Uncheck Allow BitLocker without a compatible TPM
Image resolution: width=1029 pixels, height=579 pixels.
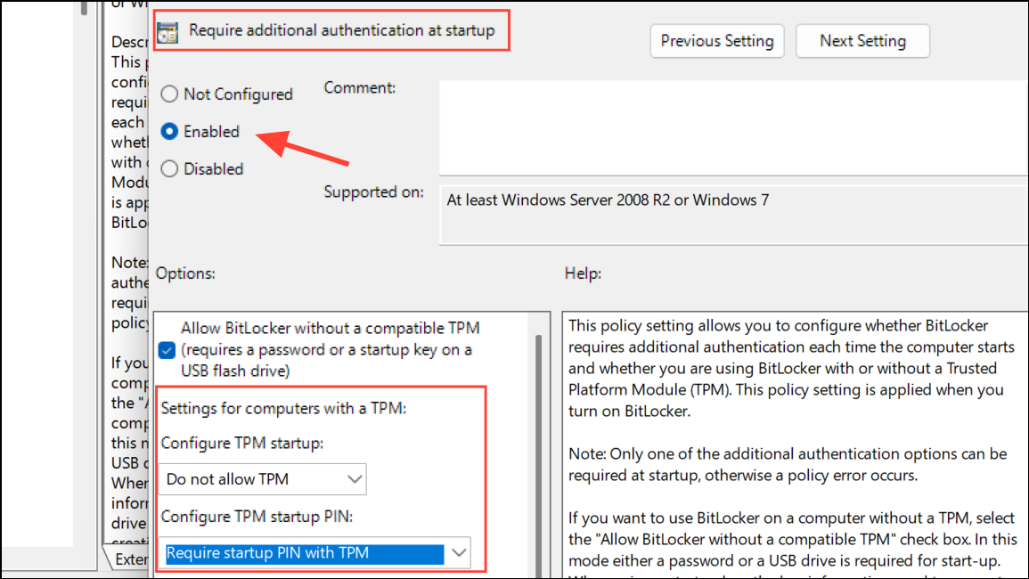coord(167,351)
